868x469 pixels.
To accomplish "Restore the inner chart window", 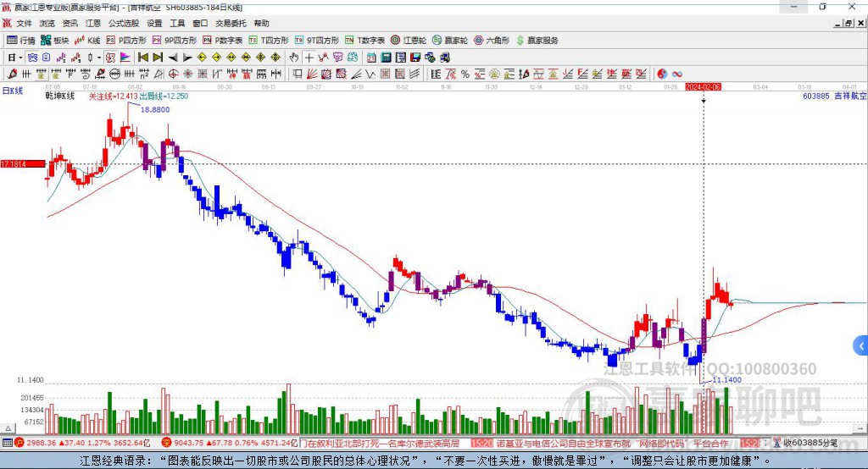I will pyautogui.click(x=848, y=23).
